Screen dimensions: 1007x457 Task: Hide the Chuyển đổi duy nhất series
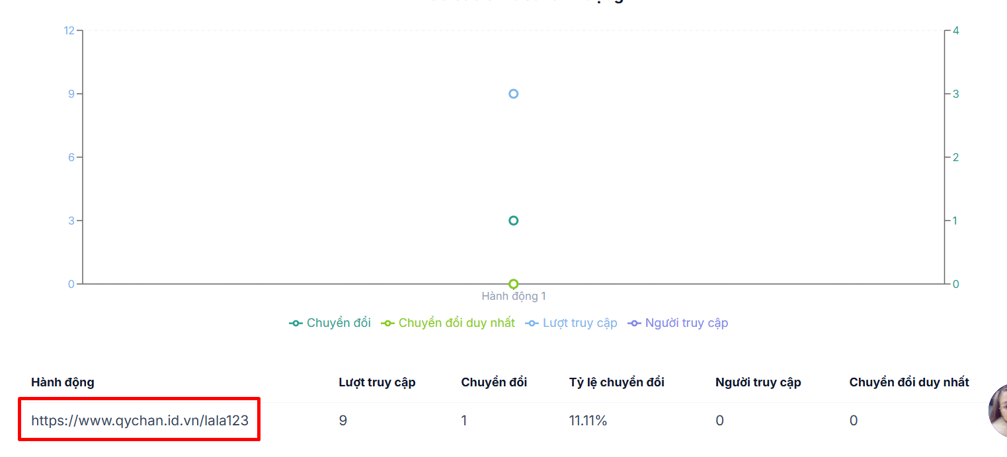click(x=448, y=323)
